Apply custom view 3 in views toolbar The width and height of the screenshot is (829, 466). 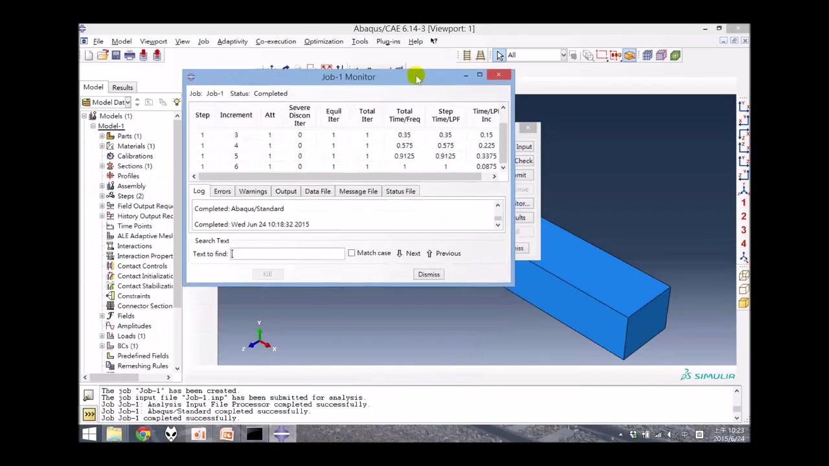(x=744, y=230)
